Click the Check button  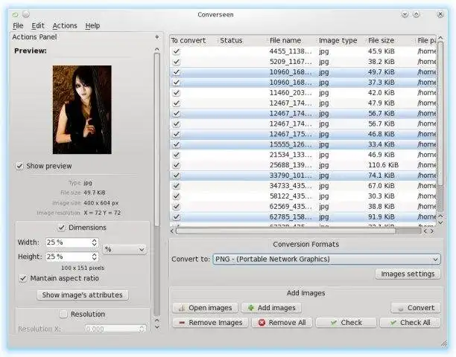(346, 323)
